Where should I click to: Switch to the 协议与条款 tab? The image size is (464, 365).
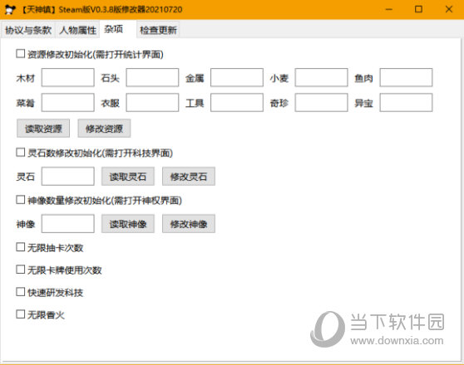(28, 30)
